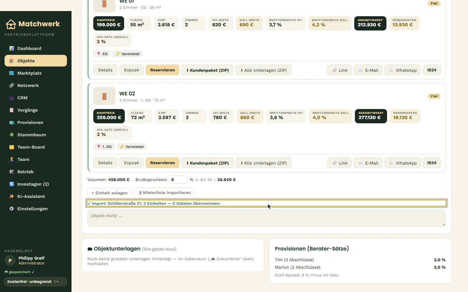This screenshot has height=292, width=468.
Task: Share WE 02 via E-Mail
Action: tap(368, 163)
